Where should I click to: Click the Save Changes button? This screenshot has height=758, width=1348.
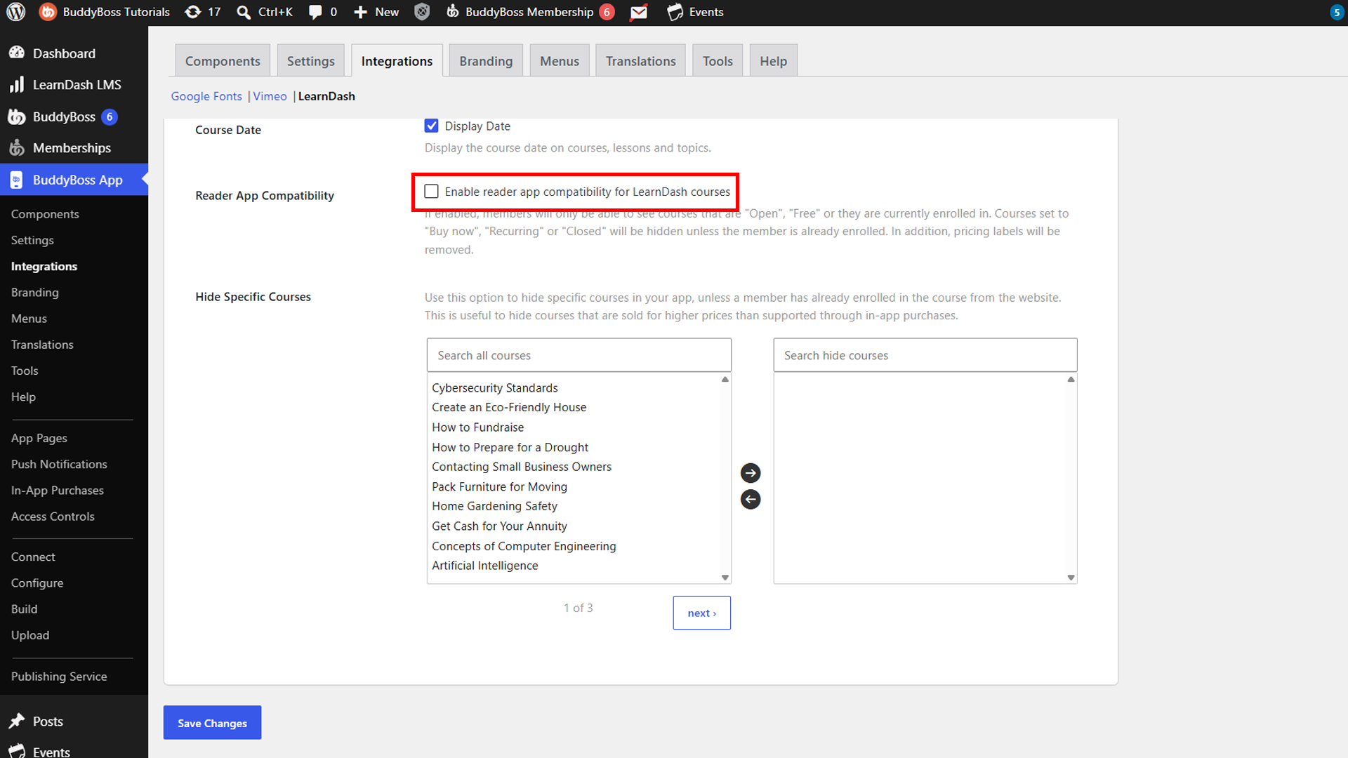pos(212,723)
